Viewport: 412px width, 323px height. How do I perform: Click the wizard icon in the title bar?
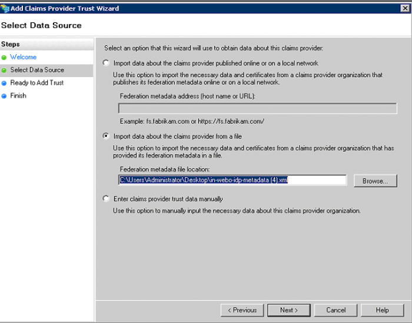(x=5, y=8)
